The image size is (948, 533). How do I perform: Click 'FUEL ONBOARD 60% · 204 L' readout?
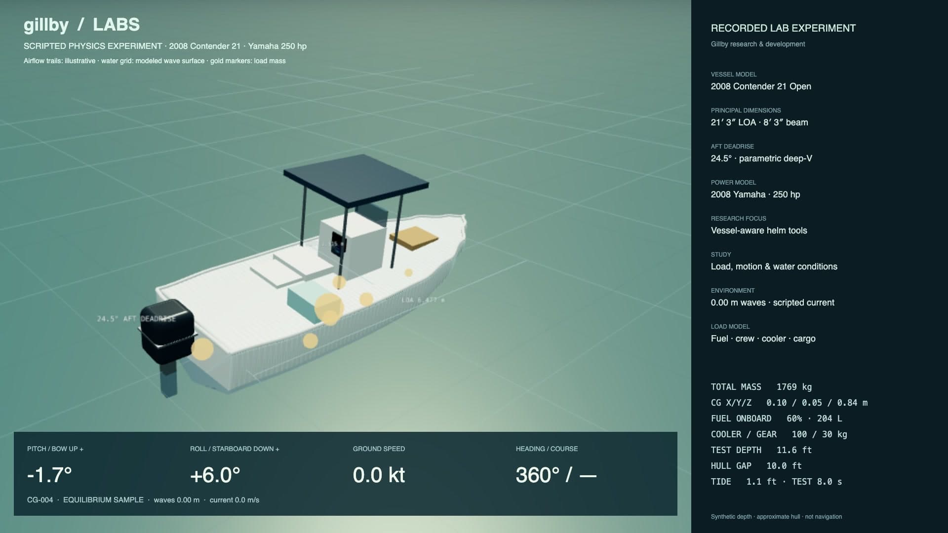coord(777,419)
